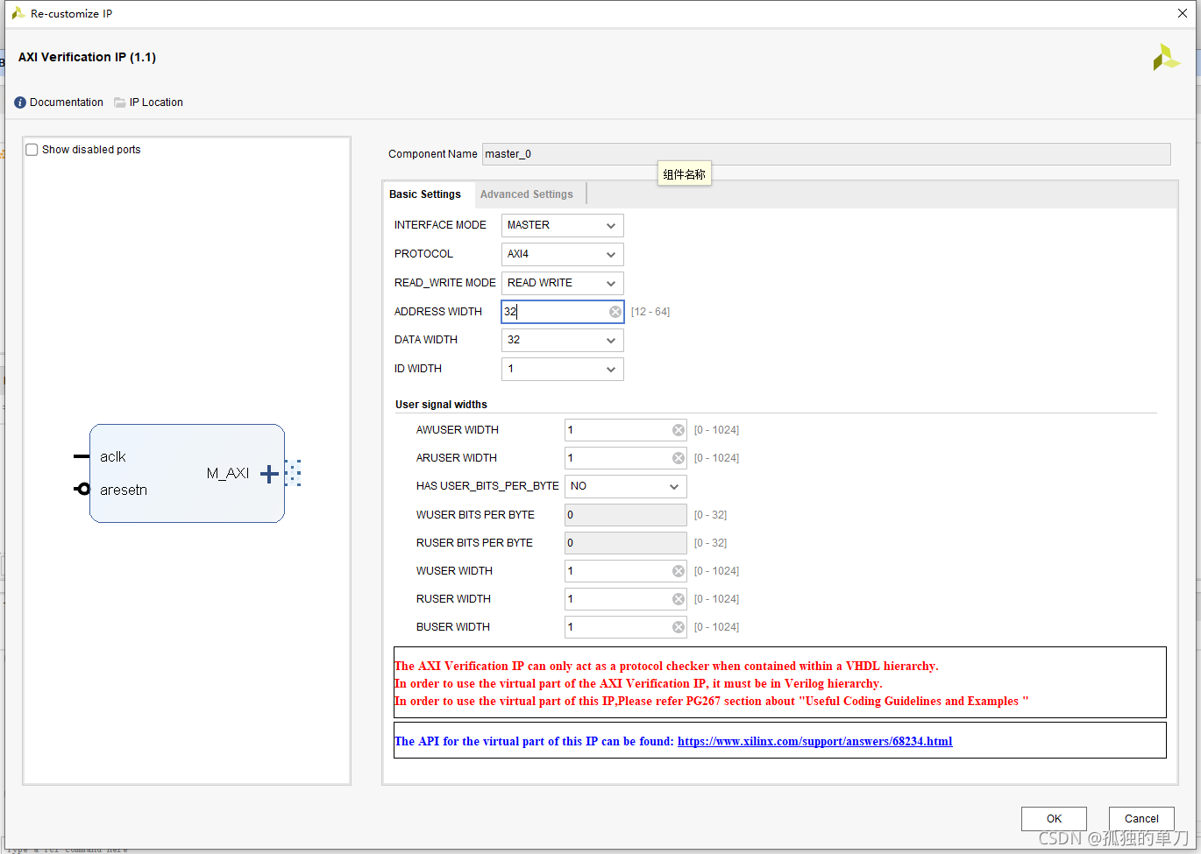Viewport: 1201px width, 854px height.
Task: Clear the ADDRESS WIDTH field with the X icon
Action: (x=615, y=312)
